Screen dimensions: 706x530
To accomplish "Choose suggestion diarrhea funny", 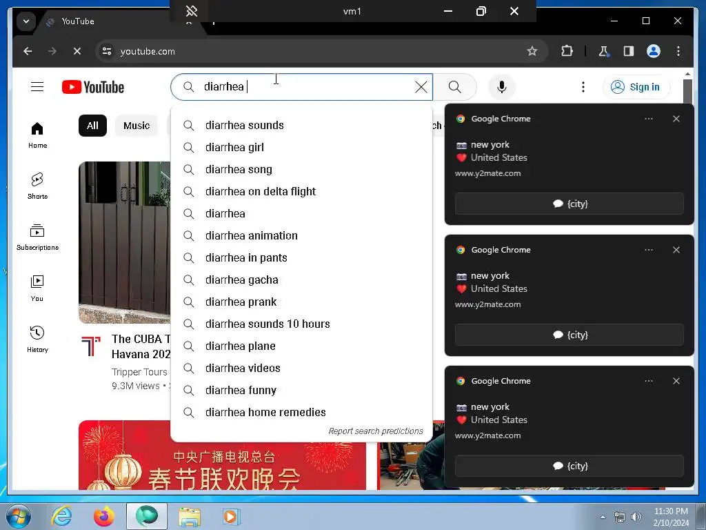I will coord(302,391).
